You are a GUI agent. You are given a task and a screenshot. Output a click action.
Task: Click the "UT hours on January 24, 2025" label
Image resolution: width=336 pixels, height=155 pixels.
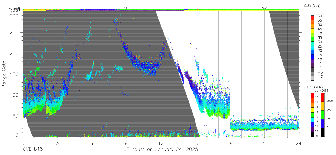pyautogui.click(x=161, y=150)
